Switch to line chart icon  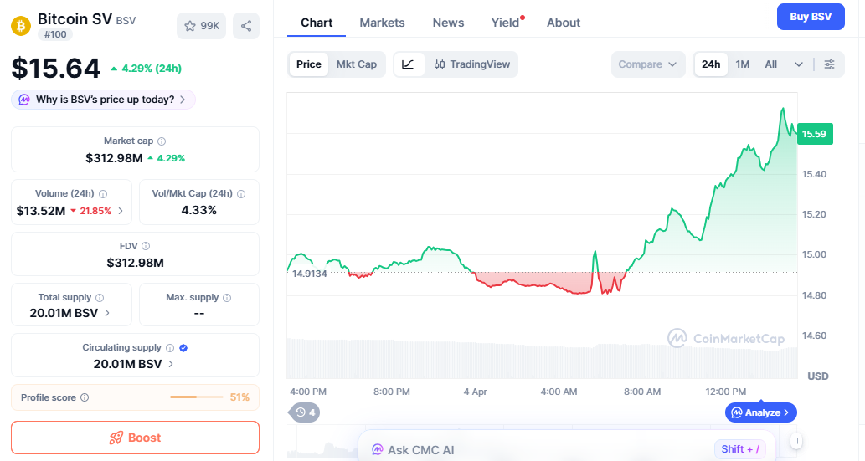pos(409,64)
